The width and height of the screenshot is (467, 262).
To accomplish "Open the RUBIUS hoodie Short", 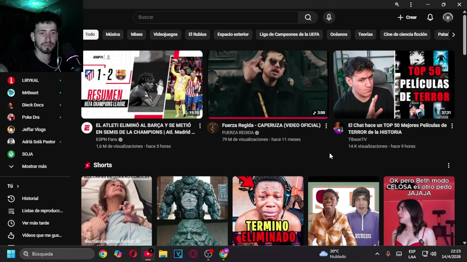I will [x=343, y=211].
